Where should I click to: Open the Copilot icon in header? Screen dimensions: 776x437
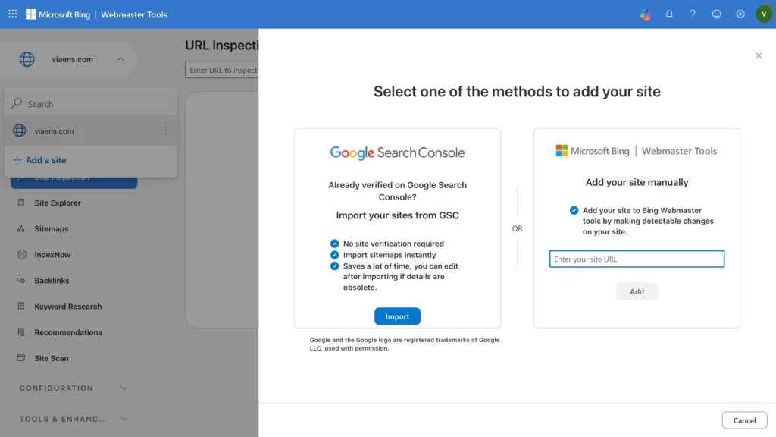click(x=646, y=14)
